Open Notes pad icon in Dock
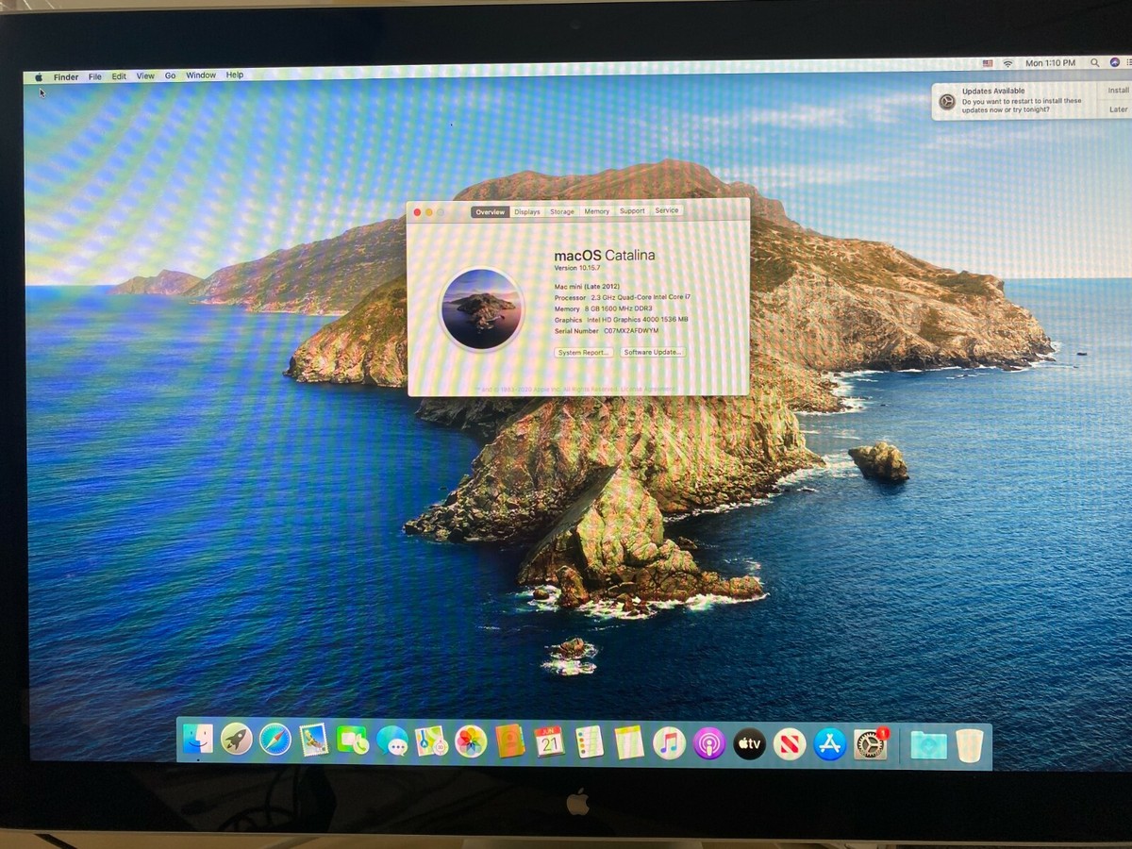This screenshot has width=1132, height=849. [629, 742]
